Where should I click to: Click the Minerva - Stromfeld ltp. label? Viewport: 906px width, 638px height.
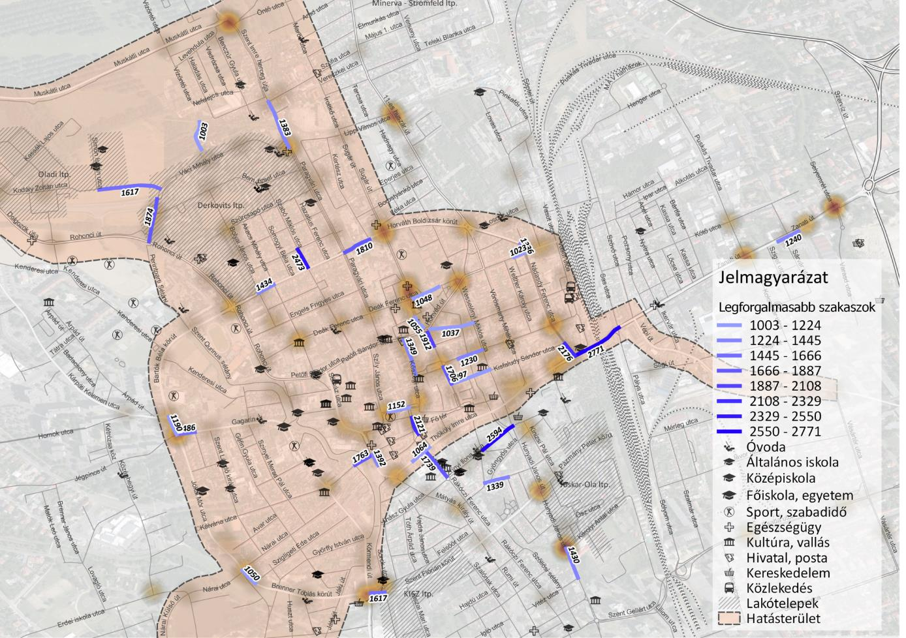[414, 3]
